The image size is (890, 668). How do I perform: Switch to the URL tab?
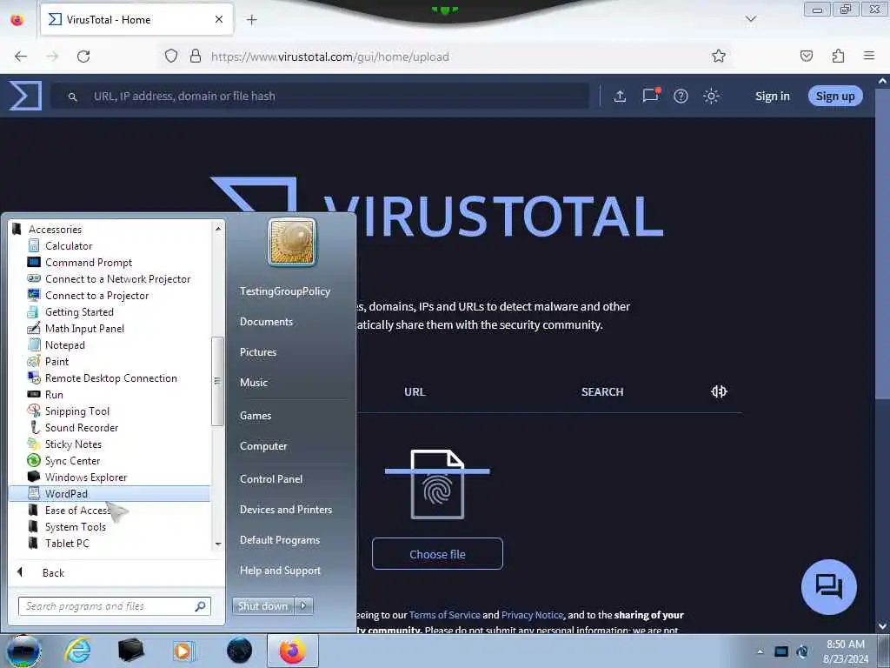(x=415, y=391)
